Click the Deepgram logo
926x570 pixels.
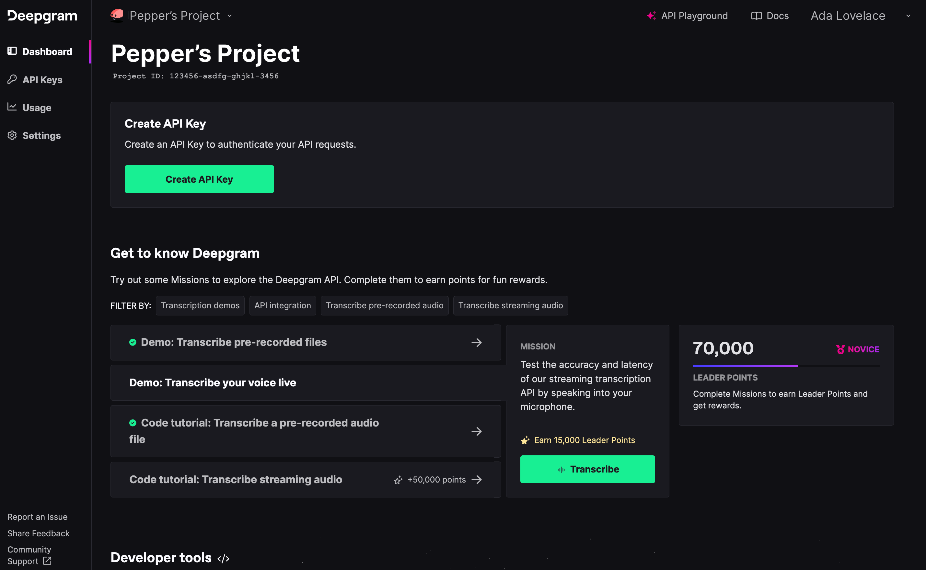42,16
